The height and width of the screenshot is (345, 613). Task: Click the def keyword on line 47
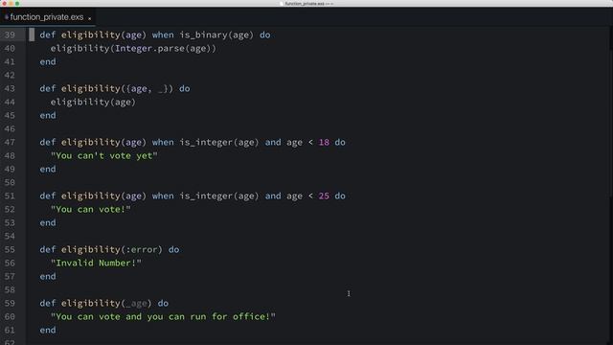[48, 142]
